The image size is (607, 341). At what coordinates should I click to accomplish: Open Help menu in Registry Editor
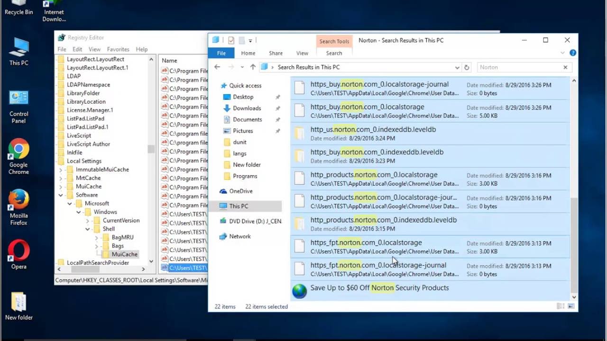(x=142, y=49)
